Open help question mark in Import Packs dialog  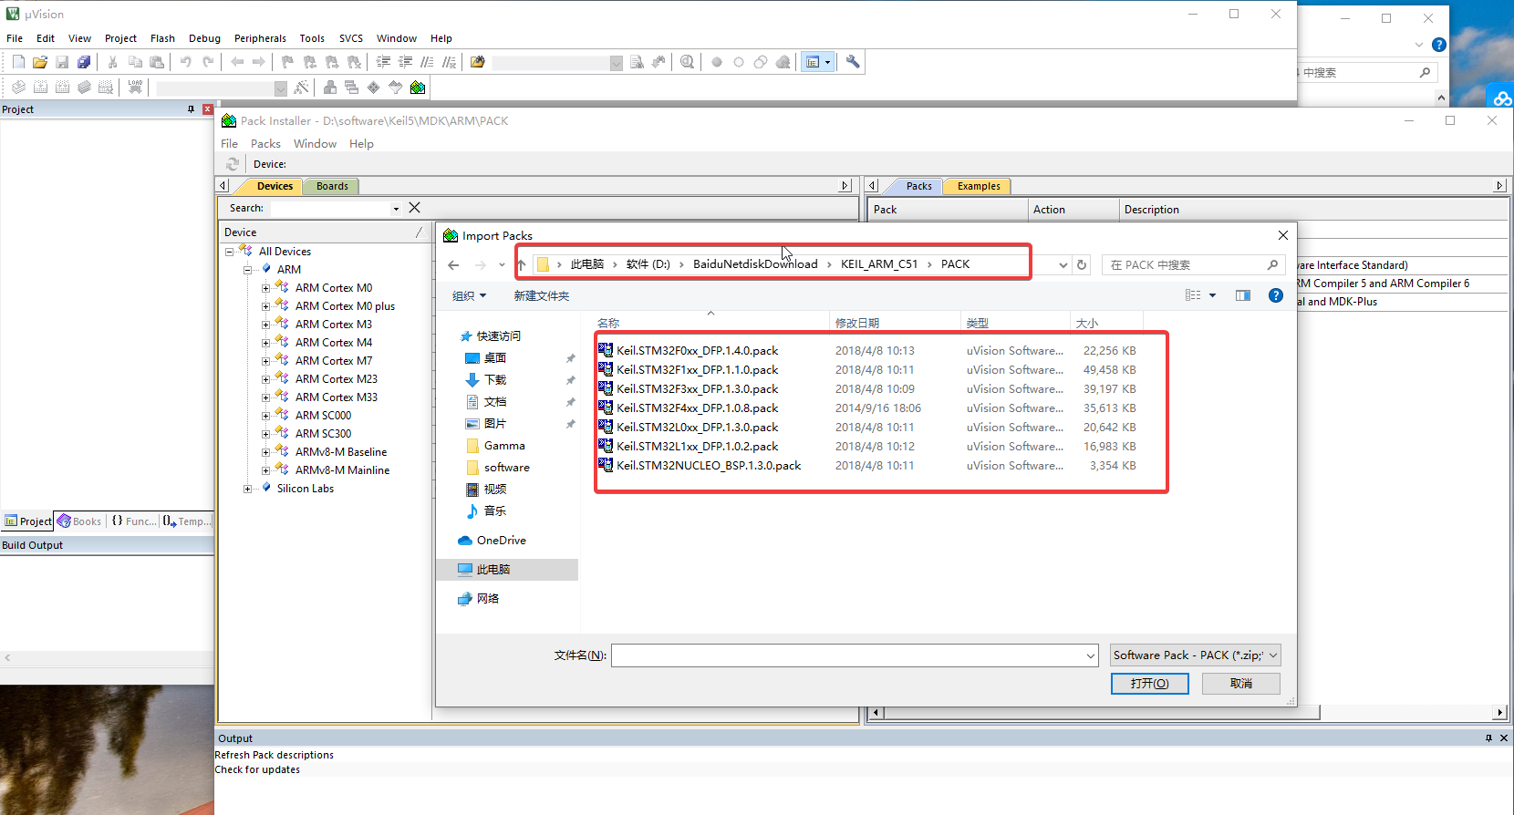(x=1276, y=295)
